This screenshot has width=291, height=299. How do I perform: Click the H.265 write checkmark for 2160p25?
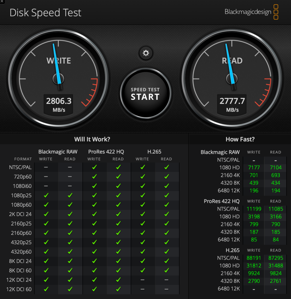point(142,224)
